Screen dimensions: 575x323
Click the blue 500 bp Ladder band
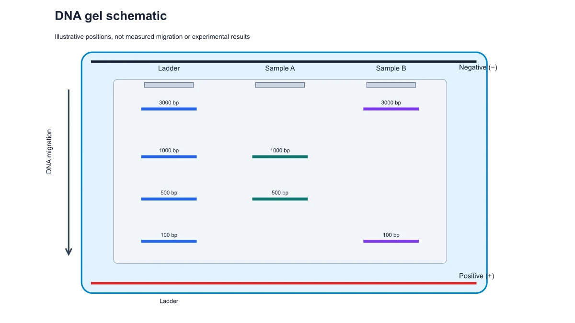169,199
